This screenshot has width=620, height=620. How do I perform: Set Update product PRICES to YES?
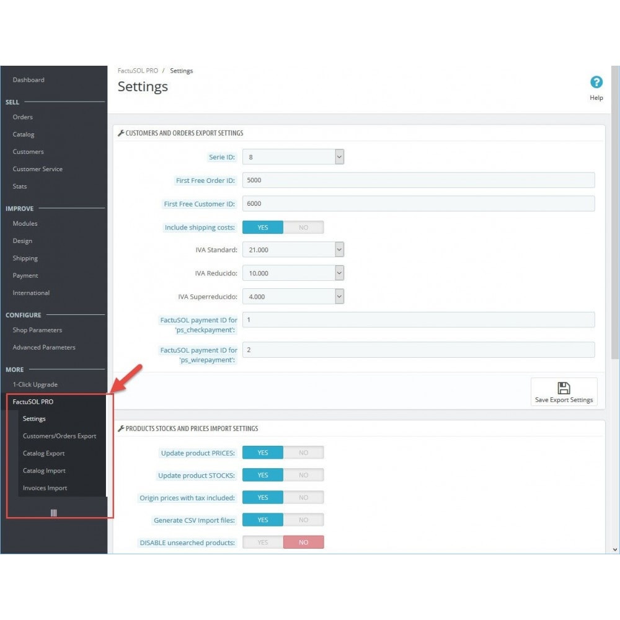pos(262,453)
